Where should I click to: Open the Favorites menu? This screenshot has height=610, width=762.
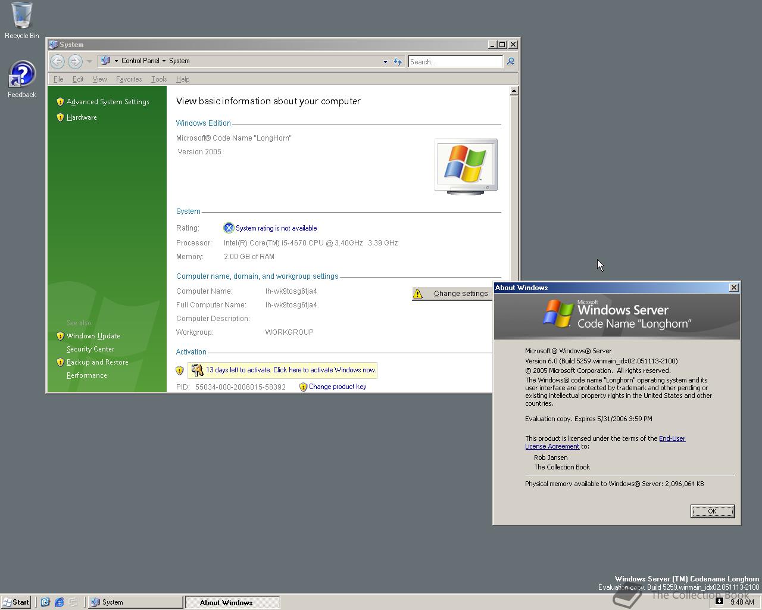pos(129,79)
